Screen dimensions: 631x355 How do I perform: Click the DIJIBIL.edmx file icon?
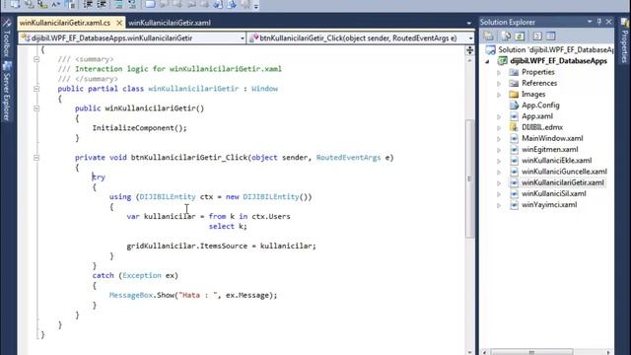514,127
